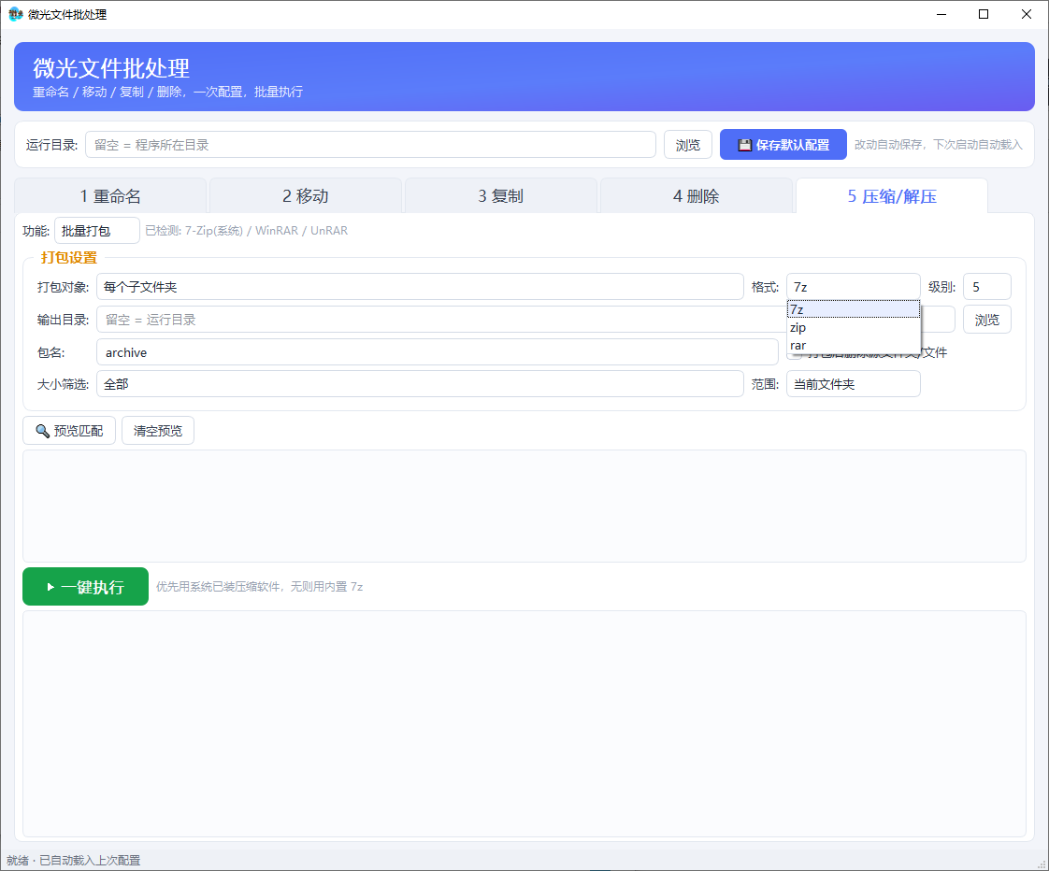The width and height of the screenshot is (1049, 871).
Task: Browse for the 输出目录 with 浏览
Action: coord(986,320)
